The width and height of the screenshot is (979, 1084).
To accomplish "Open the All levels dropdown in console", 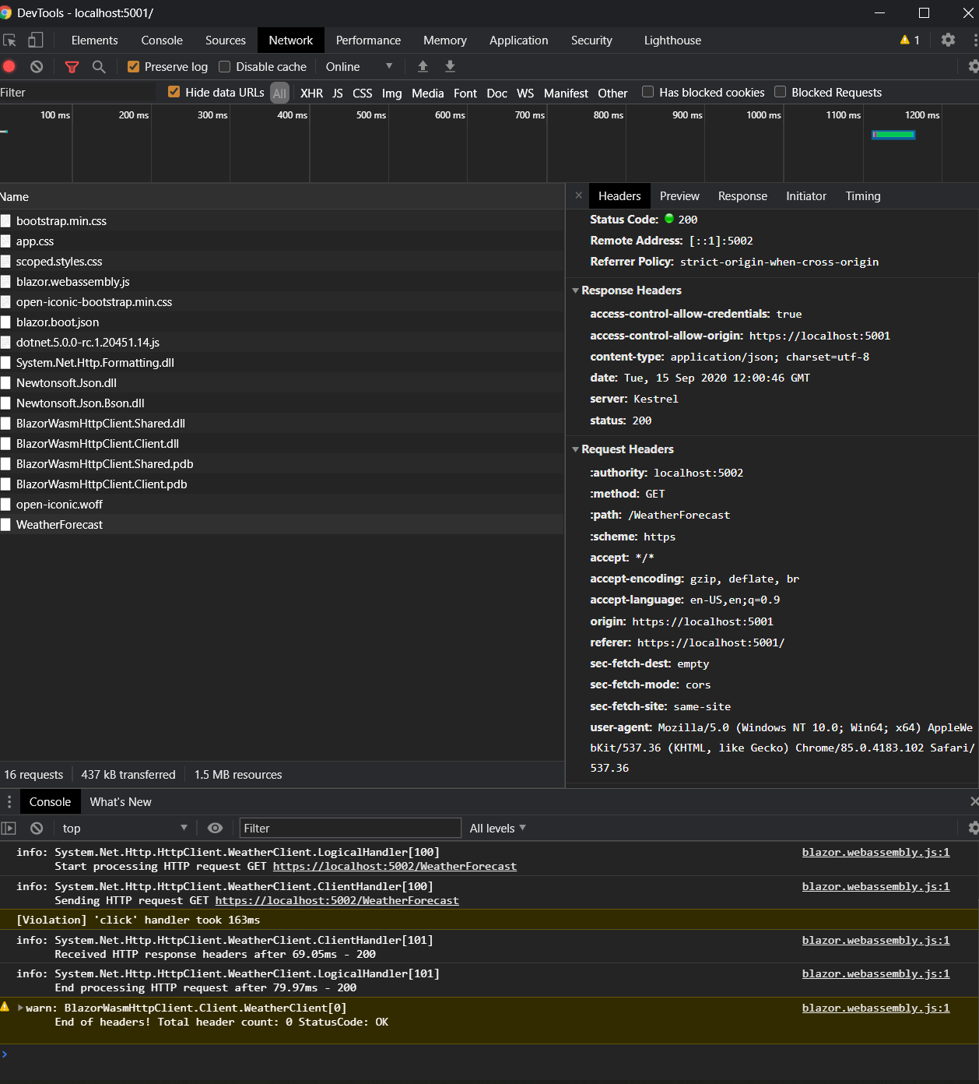I will 497,828.
